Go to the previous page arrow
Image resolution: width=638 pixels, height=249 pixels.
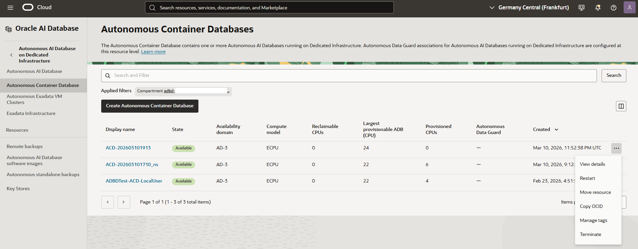click(x=108, y=202)
